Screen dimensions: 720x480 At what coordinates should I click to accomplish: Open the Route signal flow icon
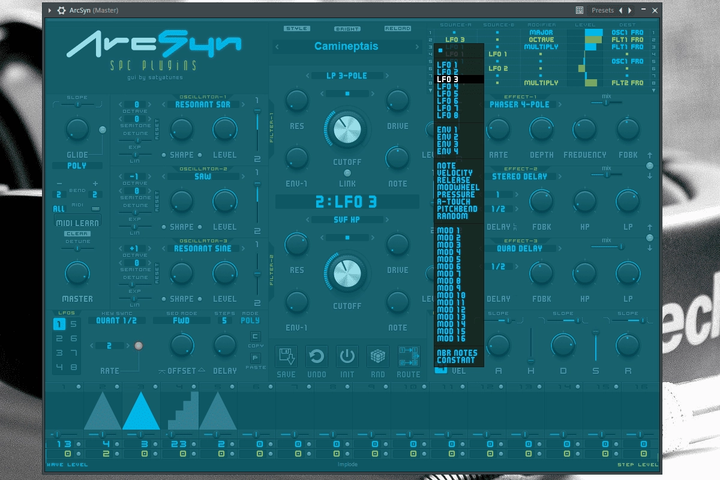pyautogui.click(x=409, y=357)
